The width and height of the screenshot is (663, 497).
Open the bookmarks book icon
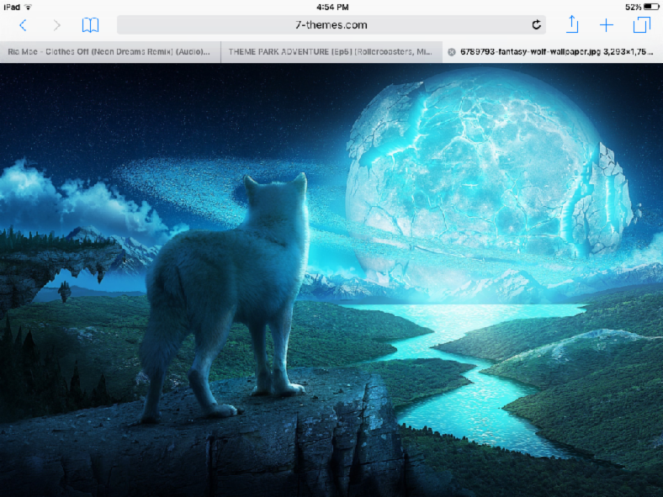[x=90, y=25]
